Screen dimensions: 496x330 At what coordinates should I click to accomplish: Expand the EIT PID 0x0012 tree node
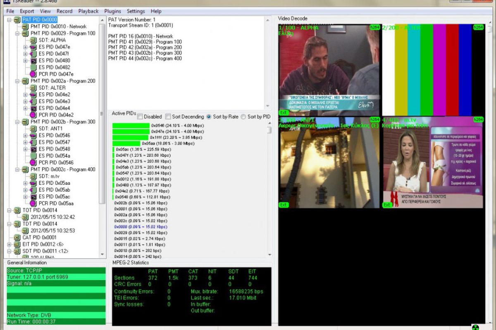[x=10, y=244]
